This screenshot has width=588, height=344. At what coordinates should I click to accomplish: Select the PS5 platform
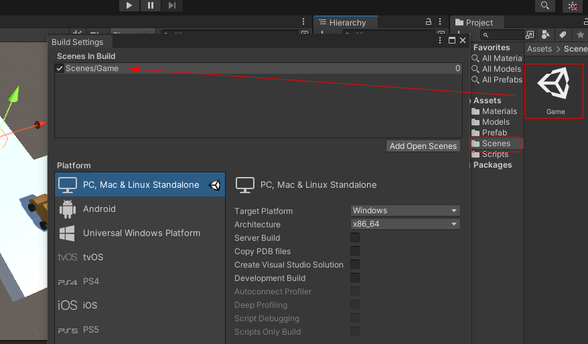[x=140, y=329]
